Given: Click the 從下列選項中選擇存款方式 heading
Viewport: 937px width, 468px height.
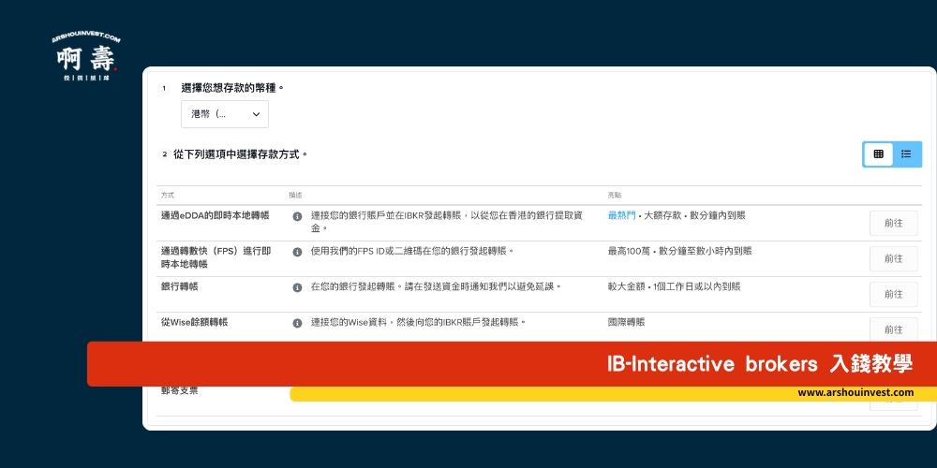Looking at the screenshot, I should click(241, 154).
